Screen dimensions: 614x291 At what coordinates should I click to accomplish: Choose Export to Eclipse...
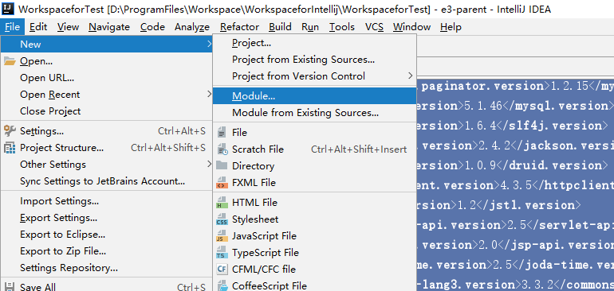(107, 235)
